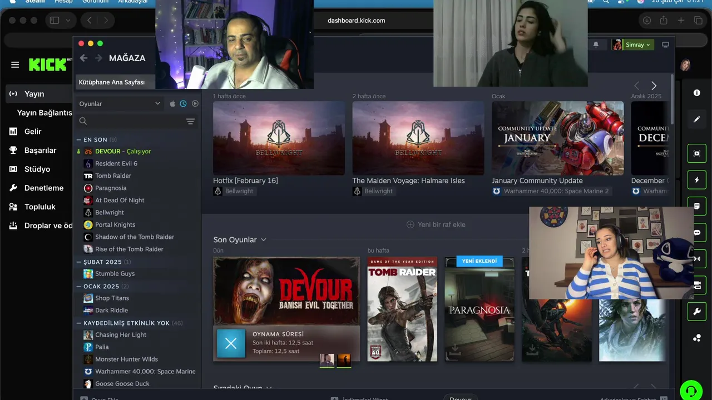Select DEVOUR in the library list

click(x=123, y=151)
